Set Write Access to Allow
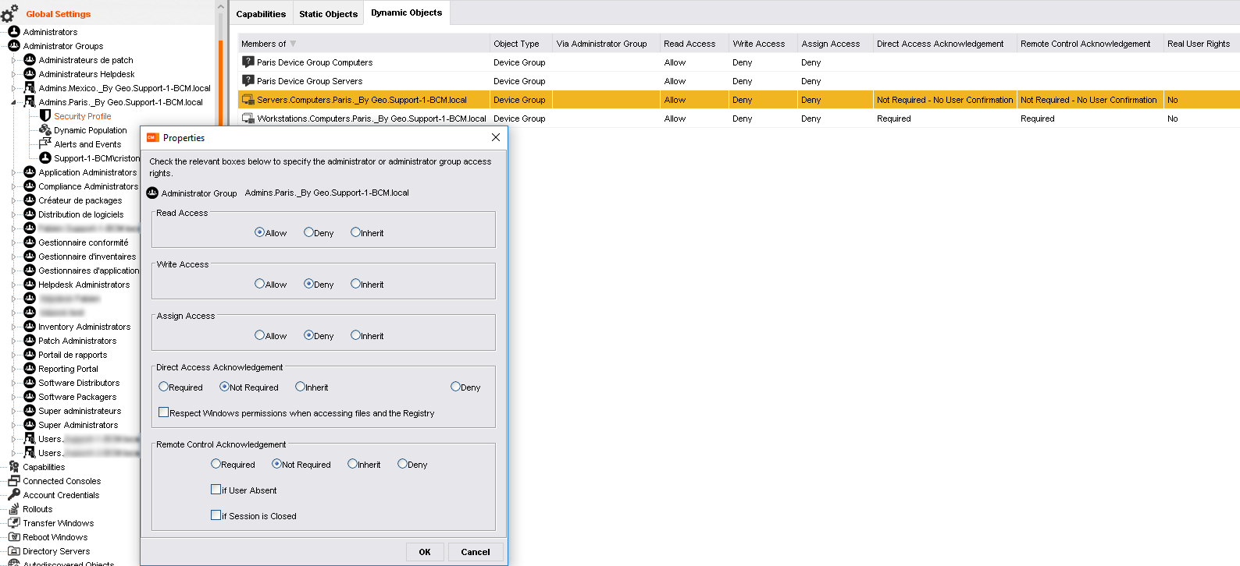 [x=259, y=284]
